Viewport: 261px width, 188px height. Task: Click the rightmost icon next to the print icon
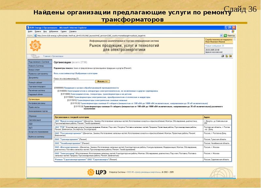coord(231,56)
